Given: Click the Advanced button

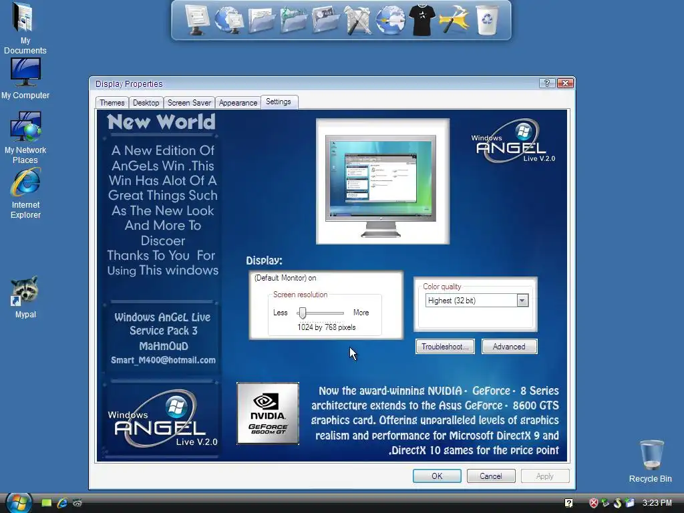Looking at the screenshot, I should click(x=509, y=347).
